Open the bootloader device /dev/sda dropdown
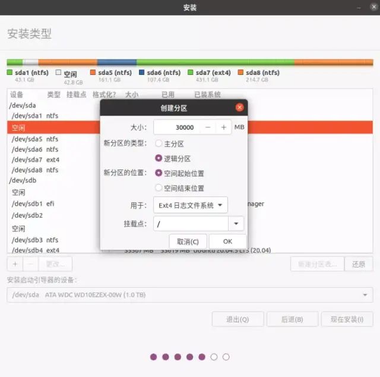The image size is (380, 377). (x=190, y=295)
